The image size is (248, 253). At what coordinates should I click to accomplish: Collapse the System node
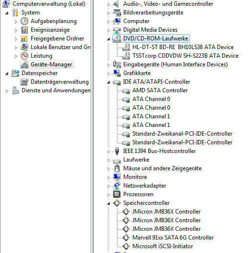[7, 13]
